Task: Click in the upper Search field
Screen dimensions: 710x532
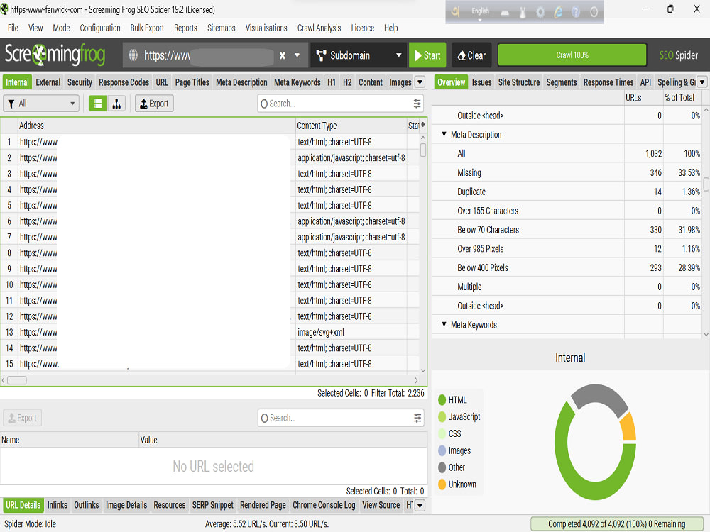Action: [340, 104]
